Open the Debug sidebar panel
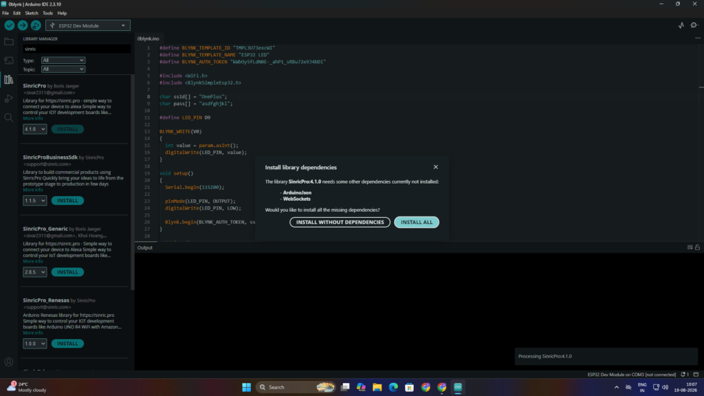Image resolution: width=704 pixels, height=396 pixels. [8, 99]
